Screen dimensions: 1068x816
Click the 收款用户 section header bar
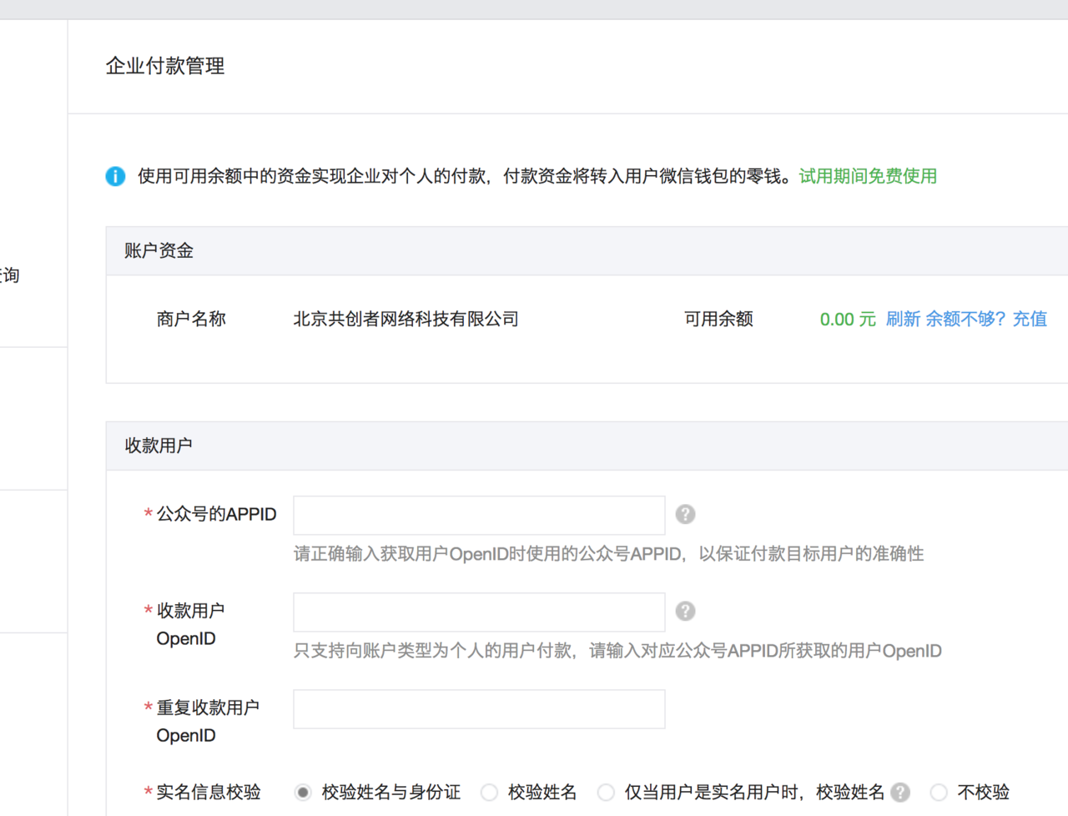click(x=159, y=446)
